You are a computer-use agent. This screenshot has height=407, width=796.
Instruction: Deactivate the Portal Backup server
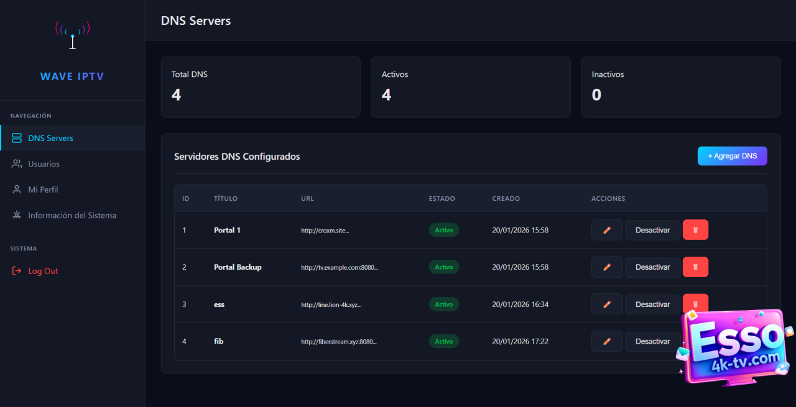tap(652, 267)
